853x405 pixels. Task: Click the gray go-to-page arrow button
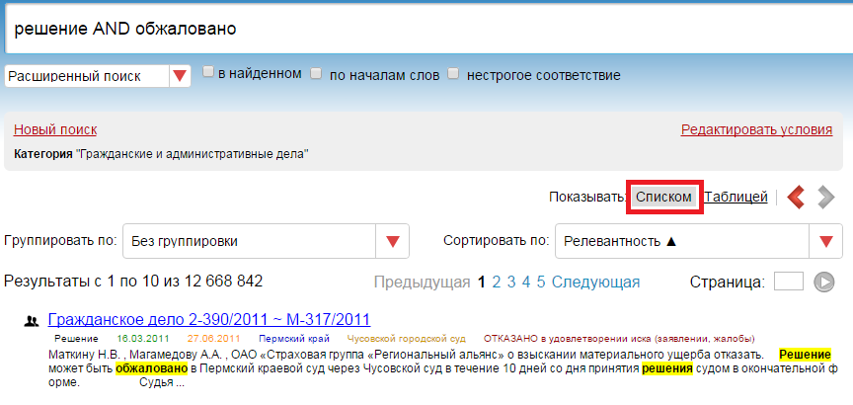click(x=823, y=283)
